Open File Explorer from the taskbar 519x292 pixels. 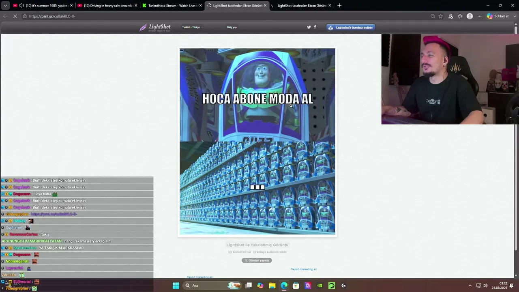coord(272,286)
